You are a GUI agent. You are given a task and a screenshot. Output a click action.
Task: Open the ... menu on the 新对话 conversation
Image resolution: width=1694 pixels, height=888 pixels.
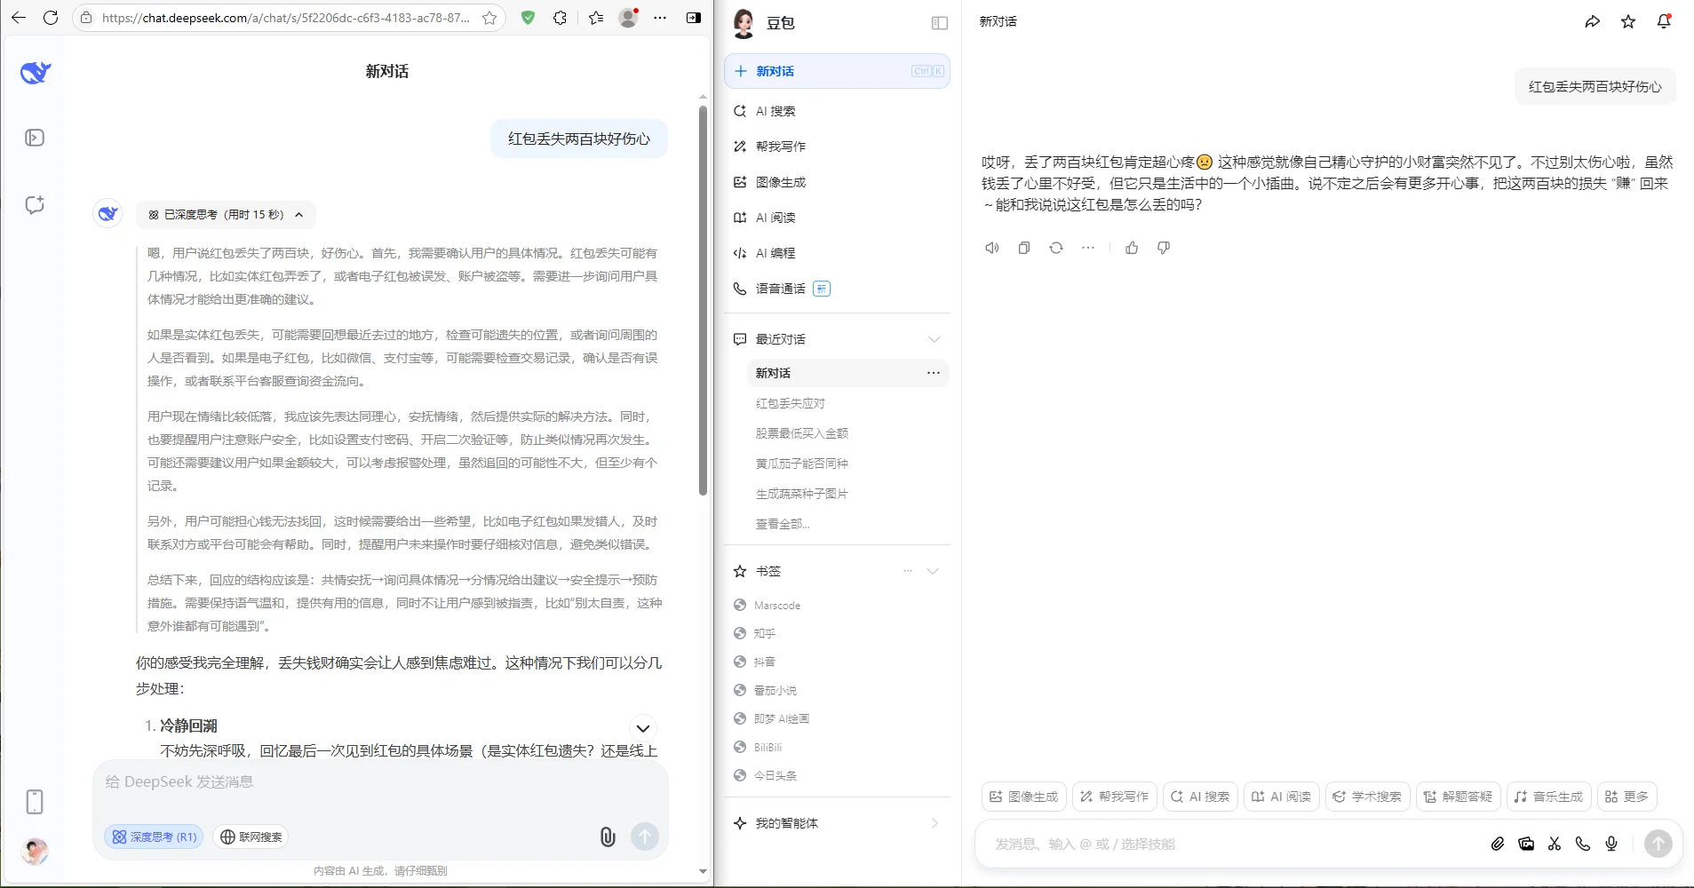coord(933,373)
